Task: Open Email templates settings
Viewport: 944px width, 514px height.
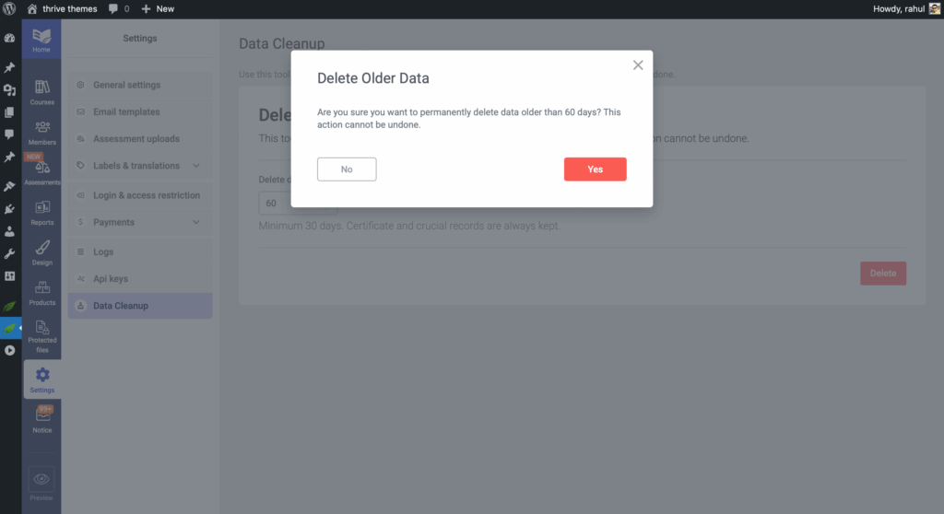Action: point(126,111)
